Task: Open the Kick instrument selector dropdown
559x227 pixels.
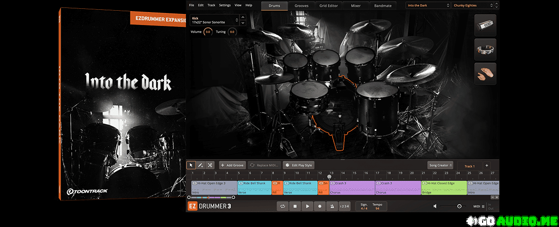Action: pyautogui.click(x=215, y=20)
